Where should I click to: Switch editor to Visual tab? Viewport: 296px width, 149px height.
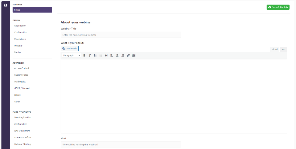[x=274, y=50]
